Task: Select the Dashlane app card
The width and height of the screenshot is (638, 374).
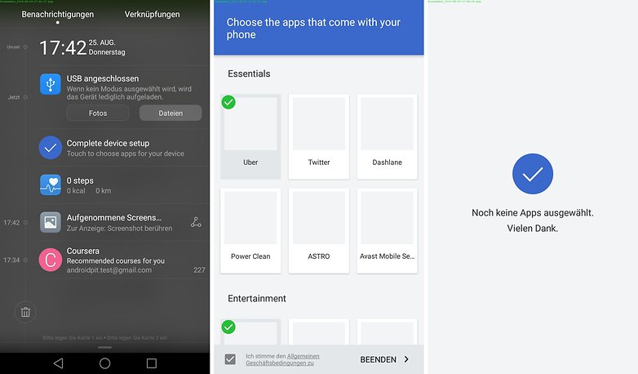Action: point(388,136)
